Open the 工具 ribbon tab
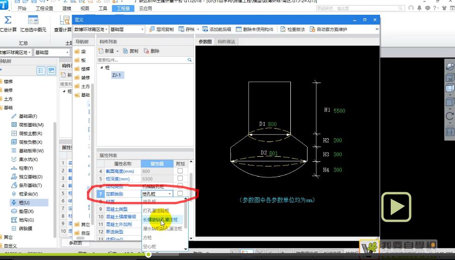This screenshot has height=260, width=455. pyautogui.click(x=103, y=8)
